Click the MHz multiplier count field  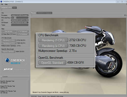click(12, 18)
